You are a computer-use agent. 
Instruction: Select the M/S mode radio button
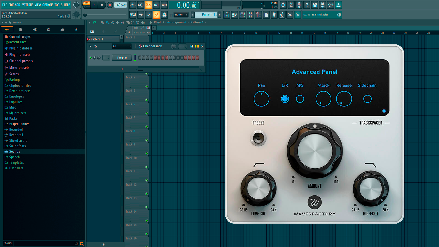coord(300,99)
